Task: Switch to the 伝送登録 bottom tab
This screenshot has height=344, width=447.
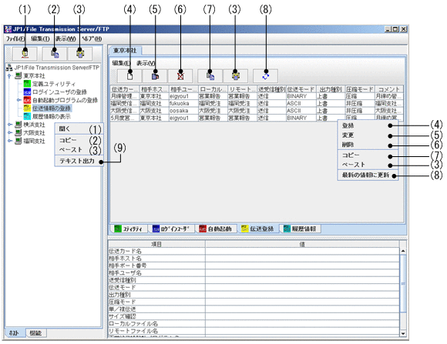Action: pos(257,229)
